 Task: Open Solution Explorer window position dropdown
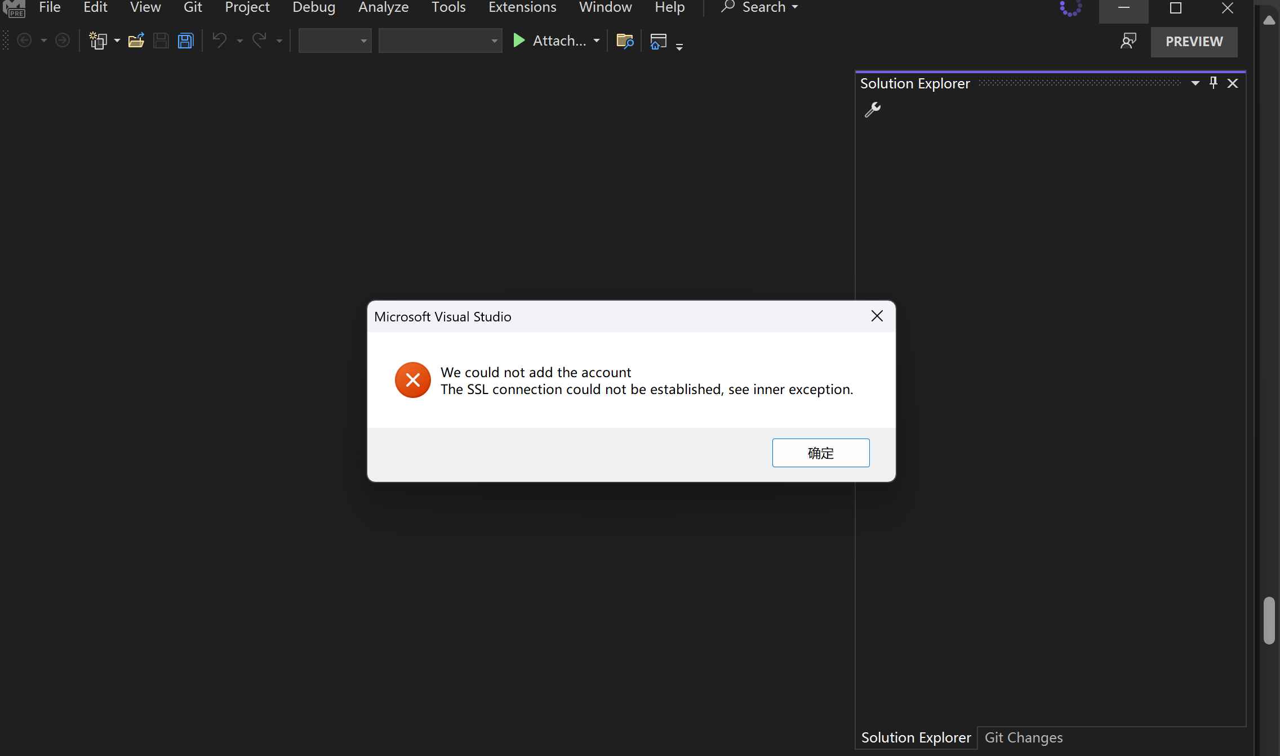pos(1195,83)
